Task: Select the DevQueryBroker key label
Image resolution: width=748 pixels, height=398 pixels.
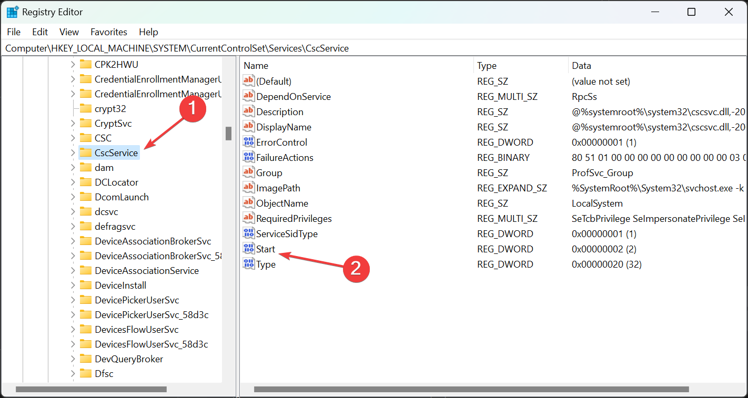Action: (x=129, y=359)
